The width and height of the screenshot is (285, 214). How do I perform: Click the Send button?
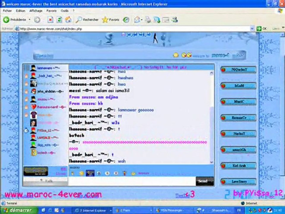pos(205,181)
